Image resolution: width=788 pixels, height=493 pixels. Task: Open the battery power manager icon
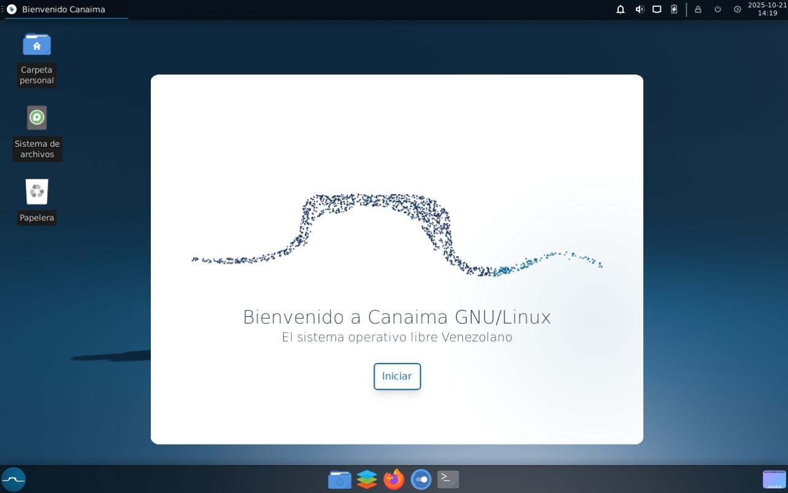674,9
